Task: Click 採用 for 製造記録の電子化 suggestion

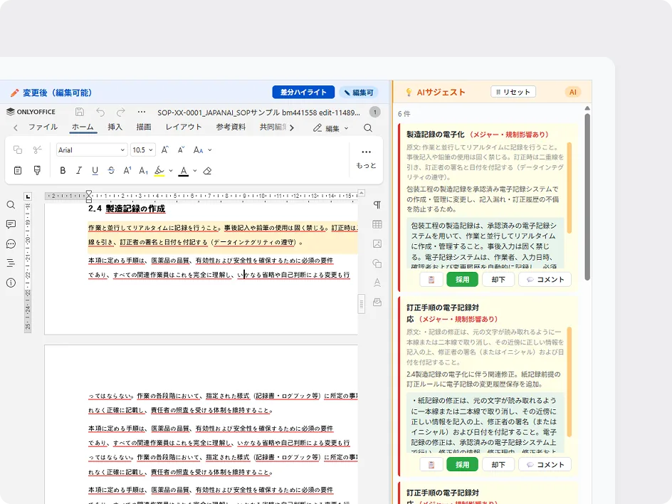Action: (462, 280)
